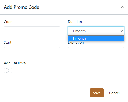This screenshot has height=102, width=128.
Task: Click the Expiration field label
Action: (76, 43)
